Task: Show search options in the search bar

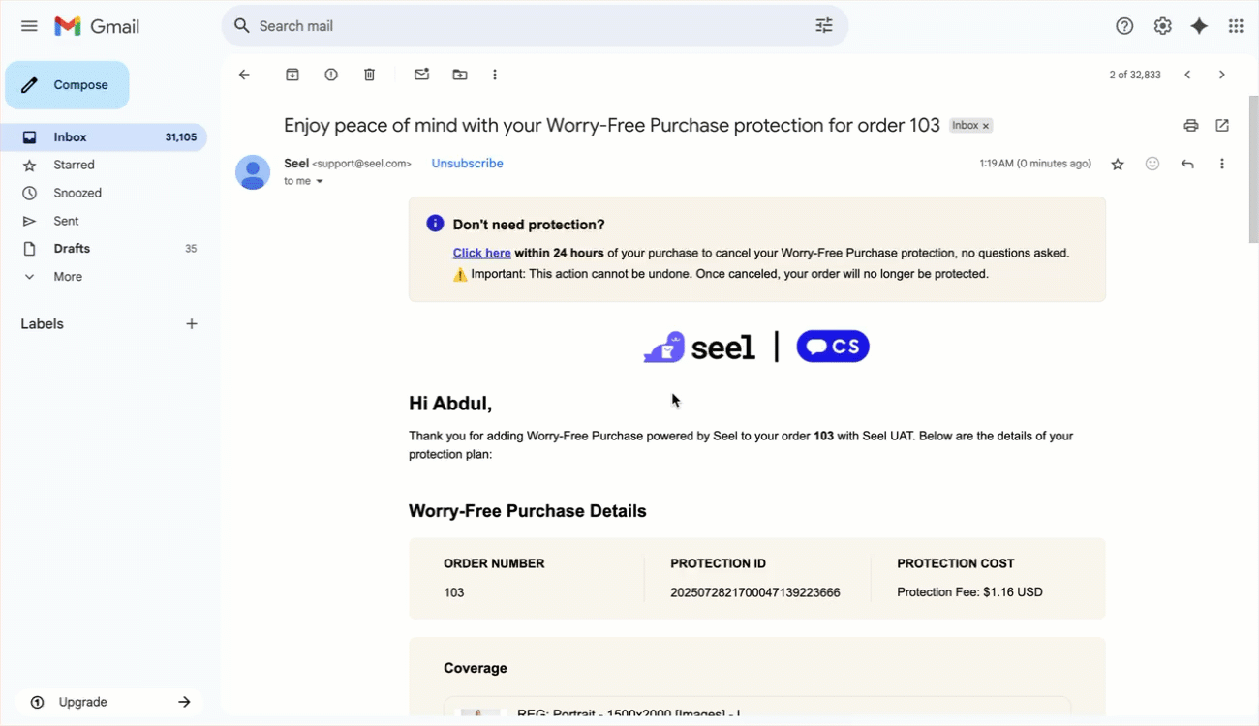Action: (x=824, y=26)
